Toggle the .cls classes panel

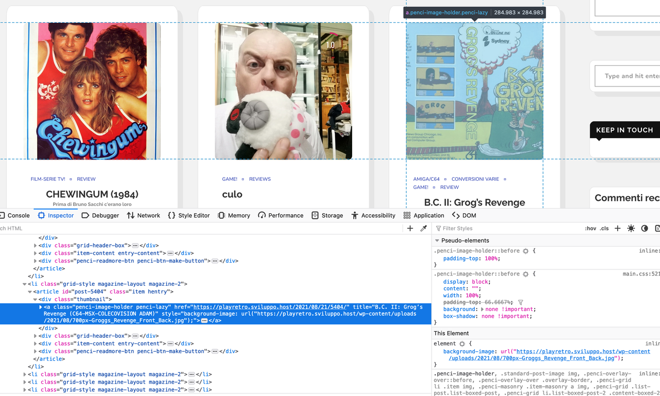point(604,228)
